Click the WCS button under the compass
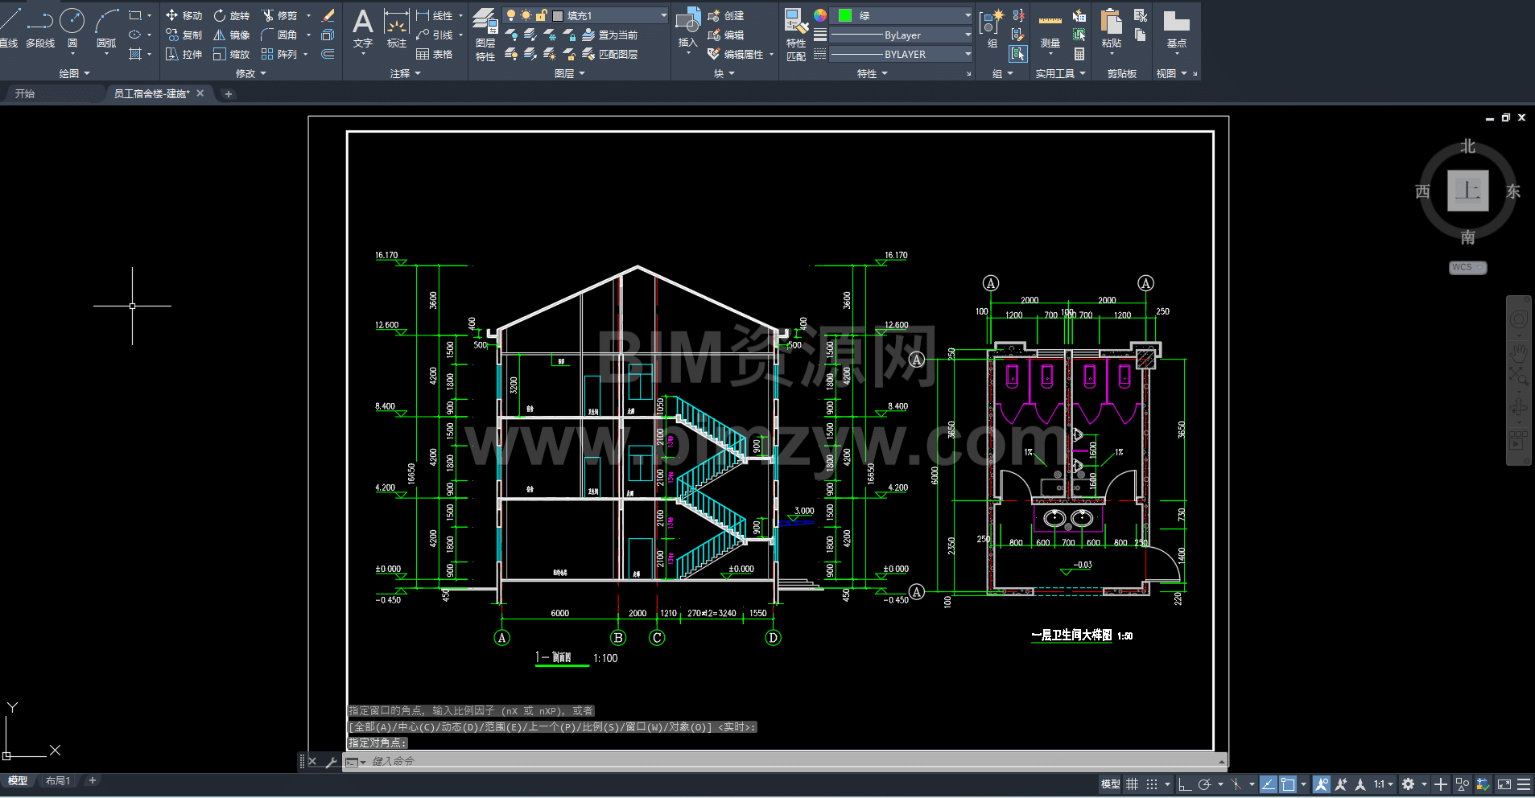 click(1467, 267)
